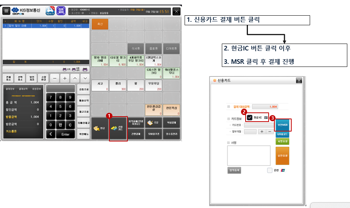The height and width of the screenshot is (208, 350).
Task: Collapse the 카드정보 section expander
Action: click(x=229, y=119)
